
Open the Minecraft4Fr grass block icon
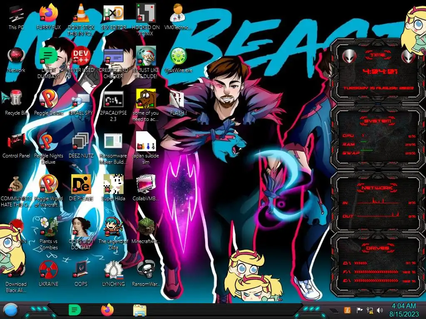tap(146, 231)
